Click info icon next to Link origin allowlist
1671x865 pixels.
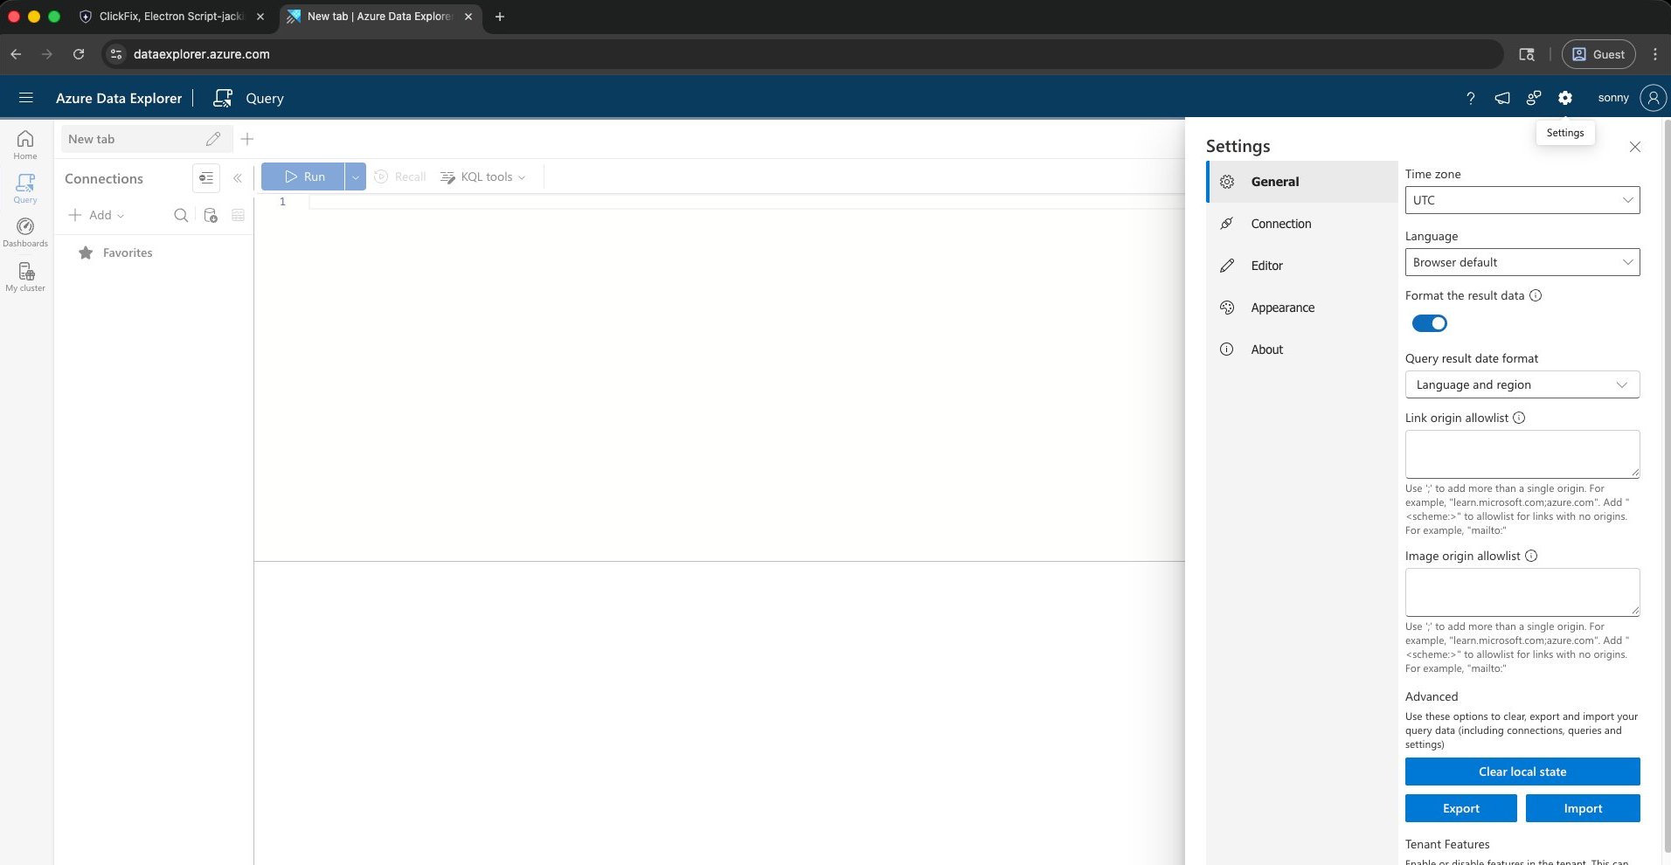coord(1519,418)
